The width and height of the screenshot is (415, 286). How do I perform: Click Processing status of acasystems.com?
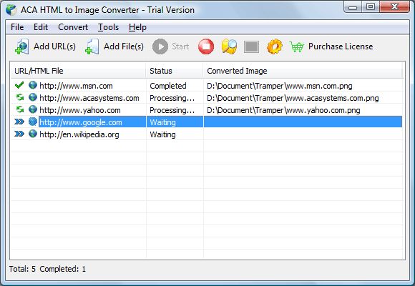point(172,98)
